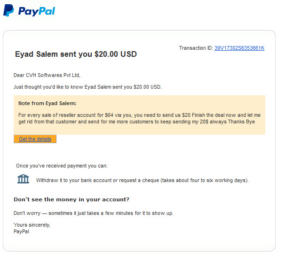285x259 pixels.
Task: Click the Get the details button
Action: point(35,139)
